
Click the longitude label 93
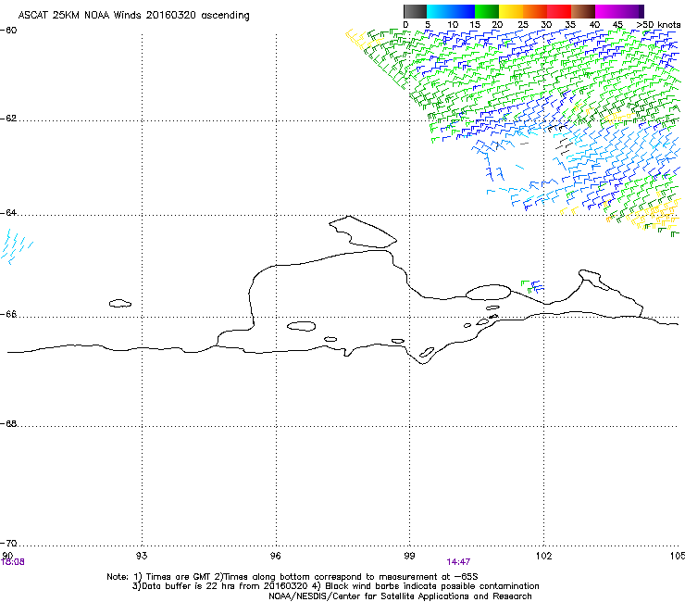coord(142,556)
